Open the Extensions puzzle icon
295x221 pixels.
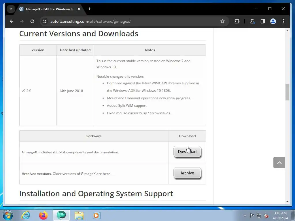pos(237,21)
